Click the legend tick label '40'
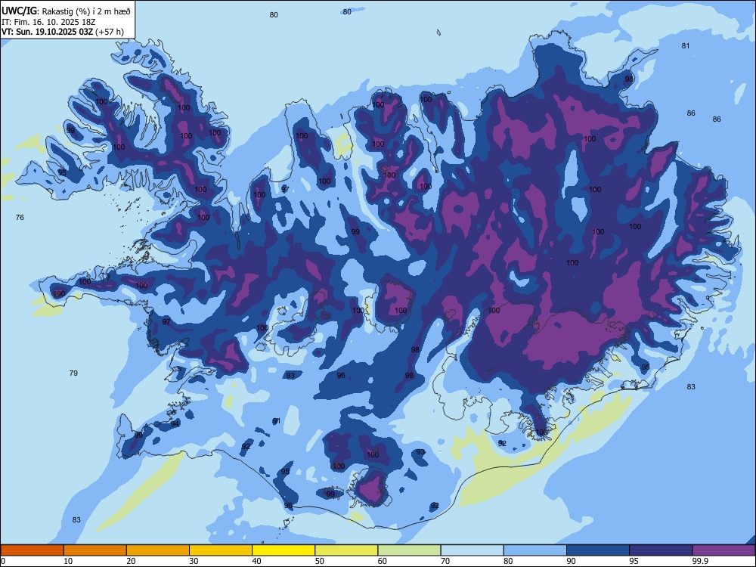Screen dimensions: 756x567 point(256,561)
